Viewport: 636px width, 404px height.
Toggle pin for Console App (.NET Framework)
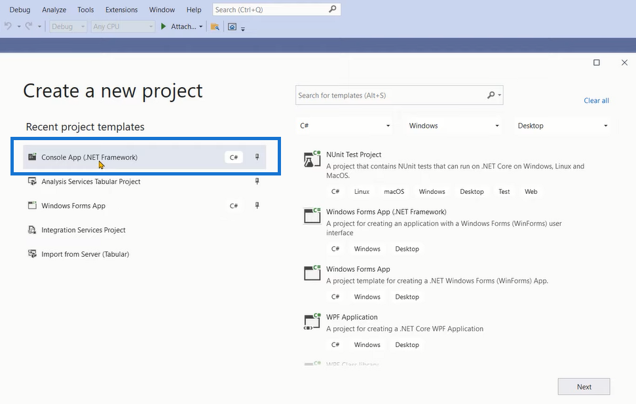tap(257, 157)
